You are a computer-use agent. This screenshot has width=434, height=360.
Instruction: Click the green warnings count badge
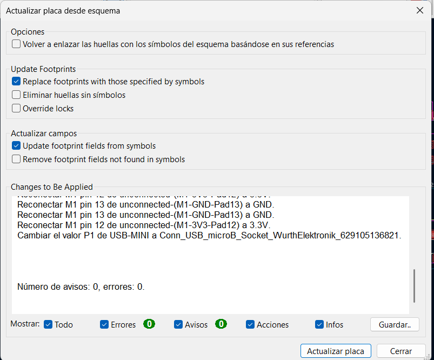point(221,324)
